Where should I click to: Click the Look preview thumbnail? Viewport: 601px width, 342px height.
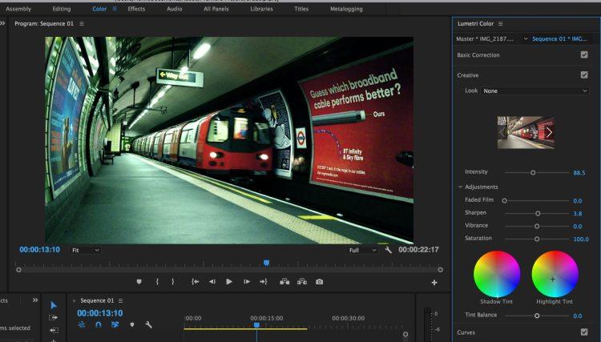click(x=526, y=132)
